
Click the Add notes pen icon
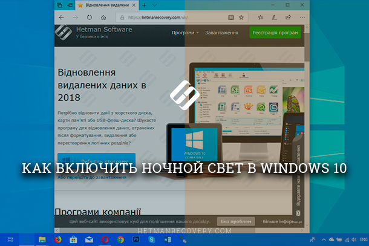click(274, 18)
